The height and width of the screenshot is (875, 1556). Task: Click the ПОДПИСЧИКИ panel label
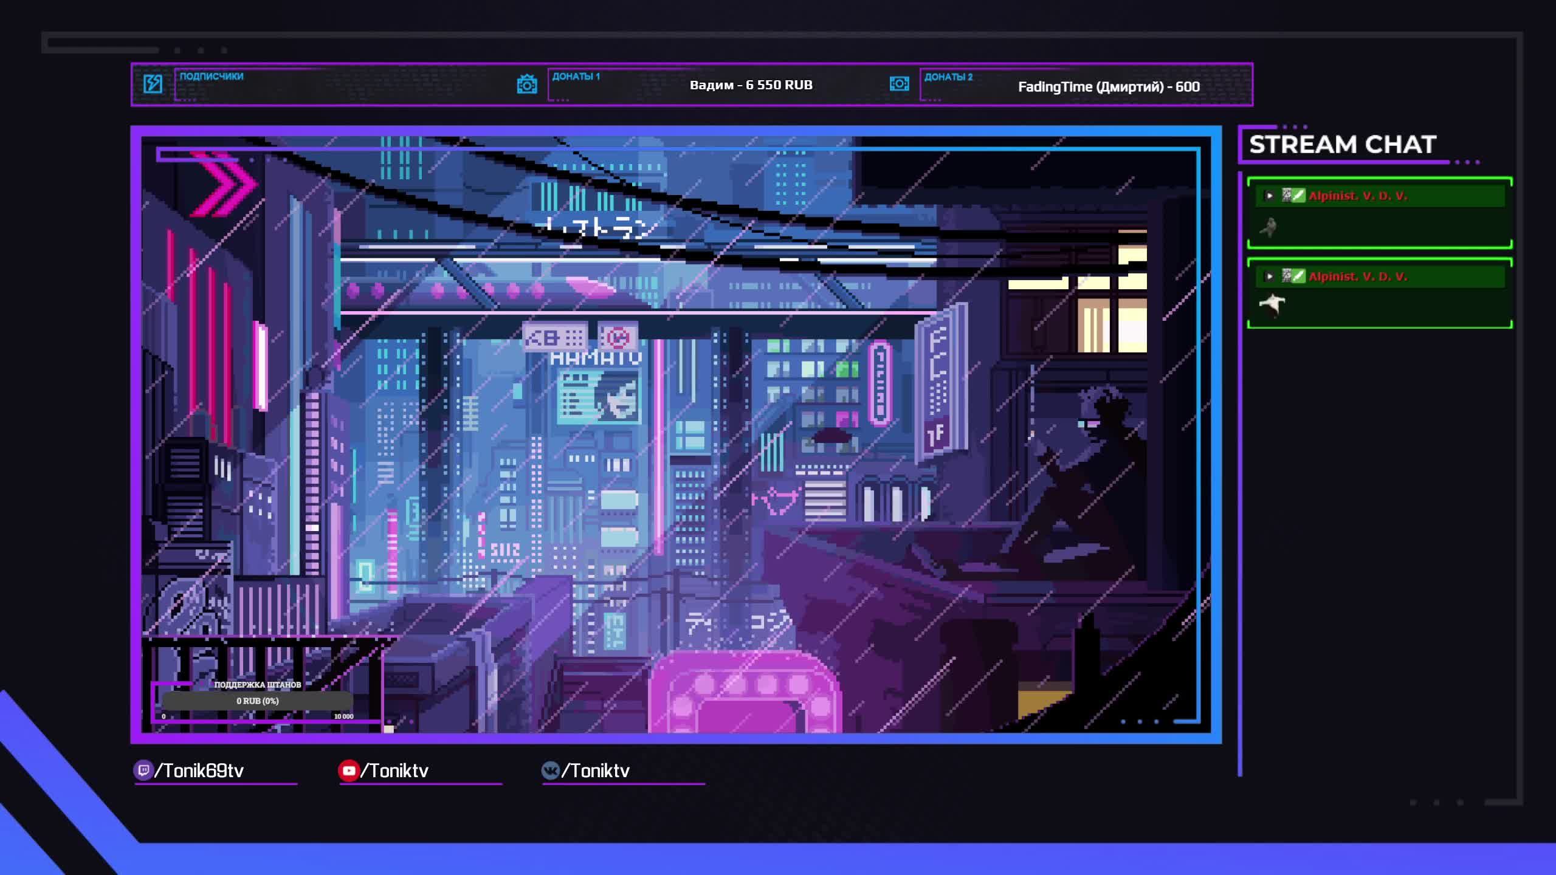(212, 77)
